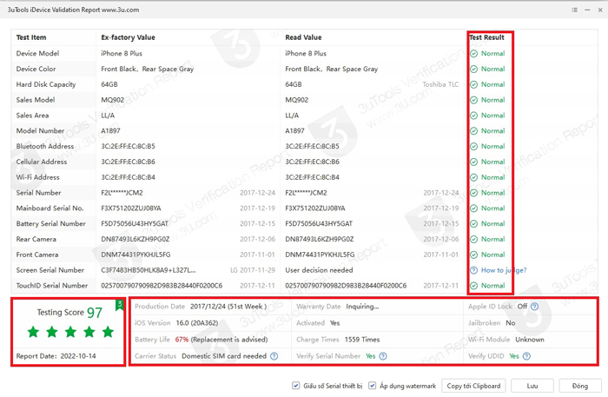Screen dimensions: 608x397
Task: Click Report Date 2022-10-14 text
Action: click(x=56, y=356)
